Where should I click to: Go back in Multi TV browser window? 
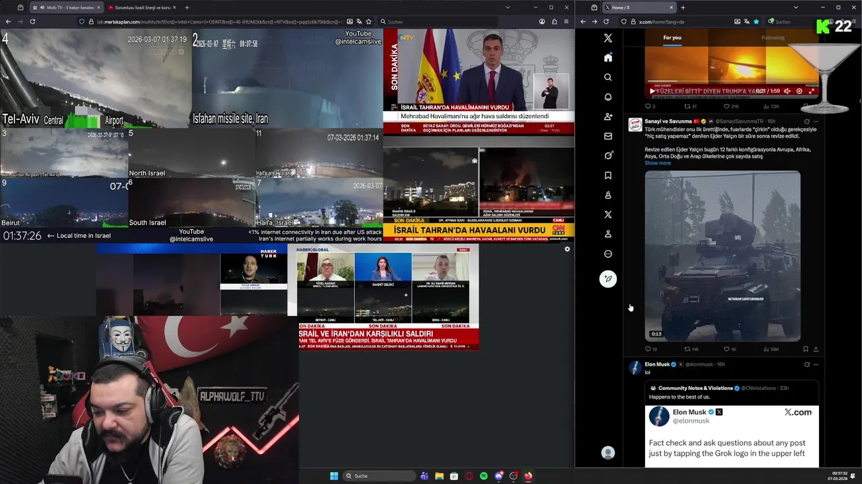pos(8,22)
